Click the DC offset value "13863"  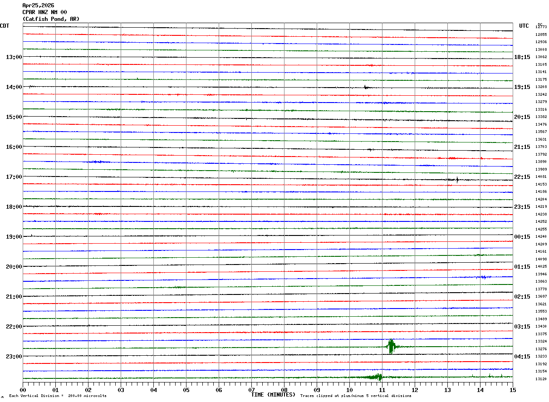point(541,282)
